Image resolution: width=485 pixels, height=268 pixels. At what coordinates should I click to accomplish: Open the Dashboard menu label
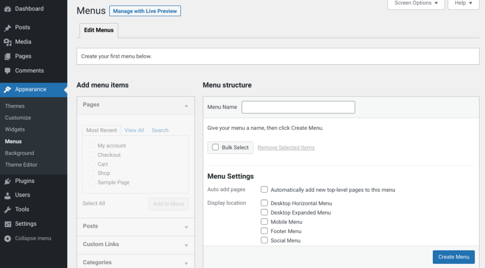[29, 9]
